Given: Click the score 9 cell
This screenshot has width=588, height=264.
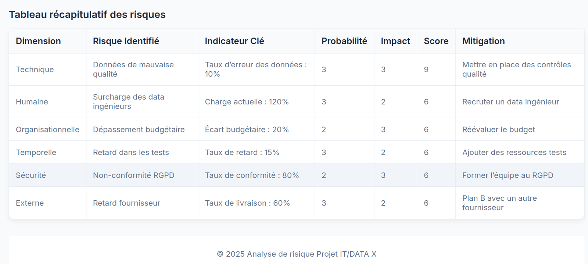Looking at the screenshot, I should tap(426, 69).
